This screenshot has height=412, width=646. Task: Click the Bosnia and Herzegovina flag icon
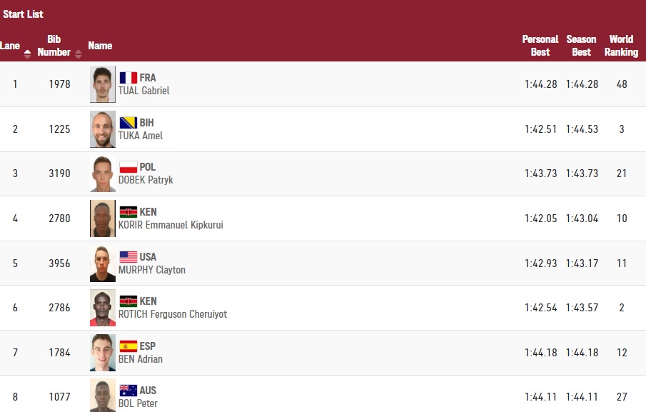click(x=128, y=123)
